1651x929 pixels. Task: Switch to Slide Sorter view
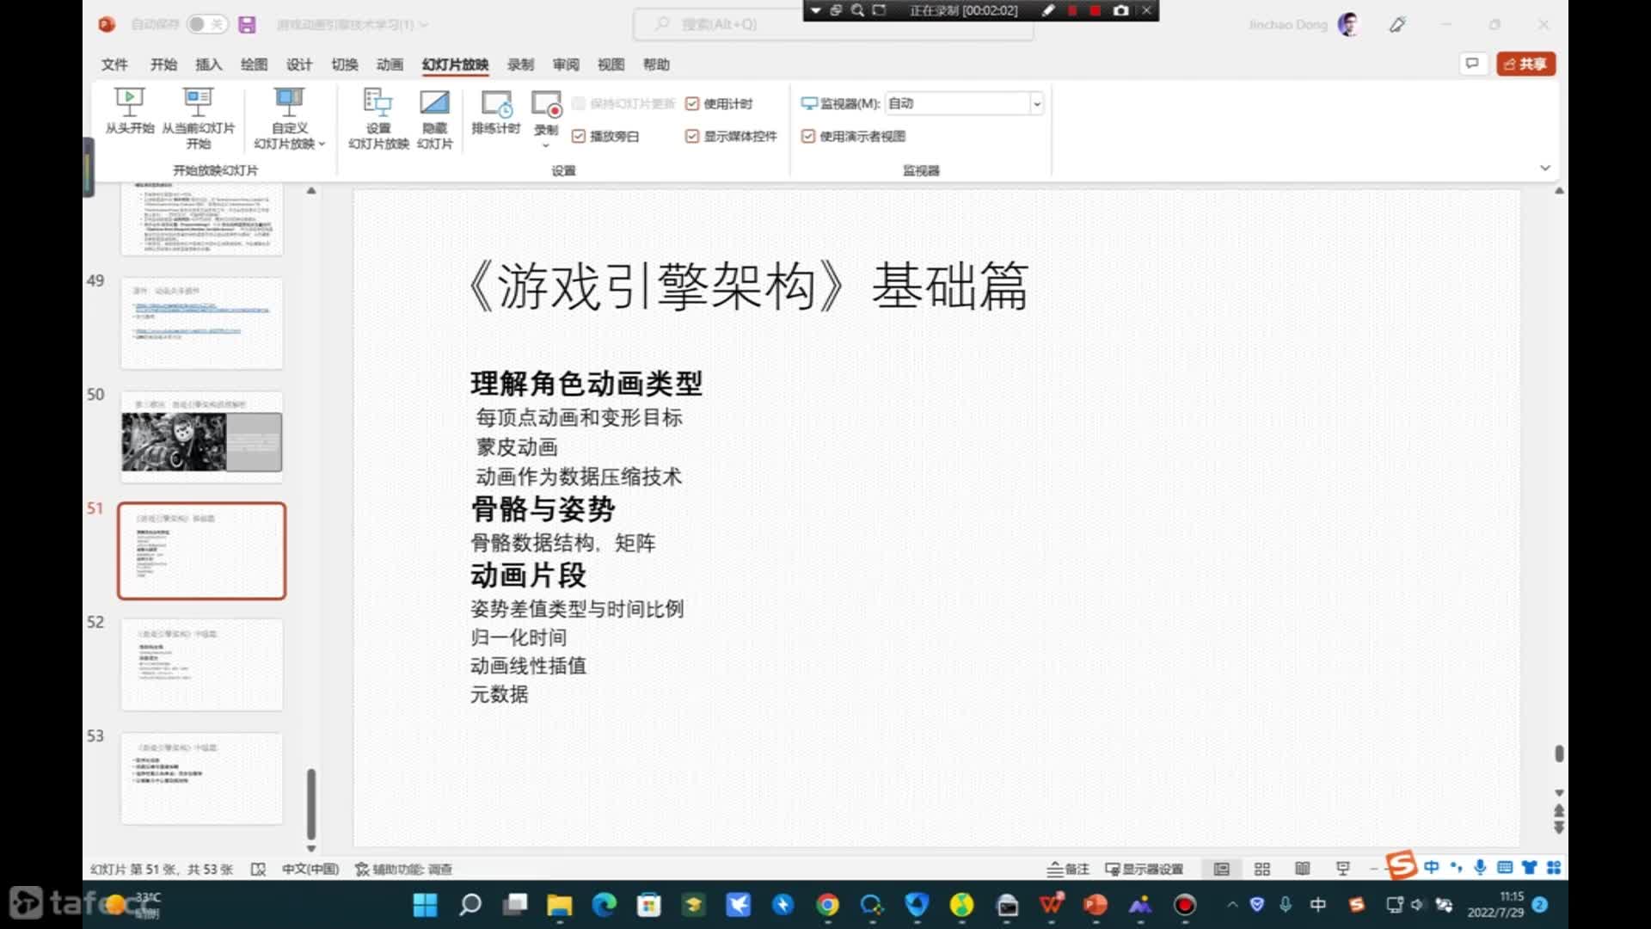[1262, 869]
